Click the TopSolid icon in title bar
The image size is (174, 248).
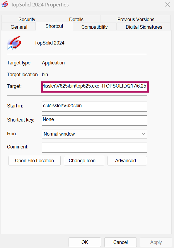5,4
